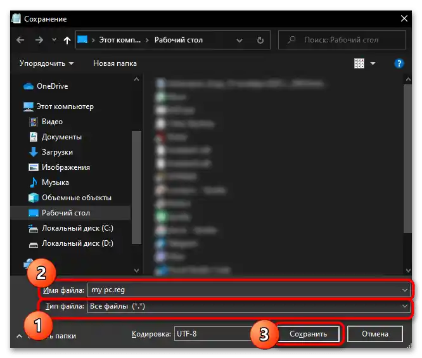Open 'Локальный диск (C:)' in sidebar

[x=77, y=228]
